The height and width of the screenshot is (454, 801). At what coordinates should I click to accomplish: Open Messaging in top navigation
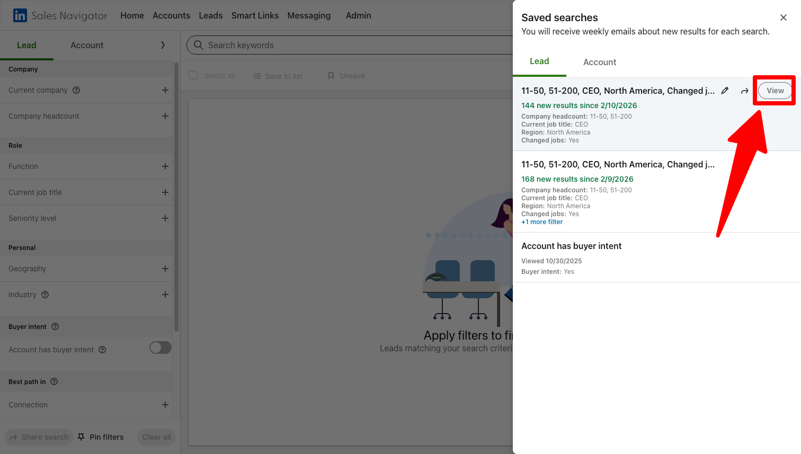coord(309,15)
